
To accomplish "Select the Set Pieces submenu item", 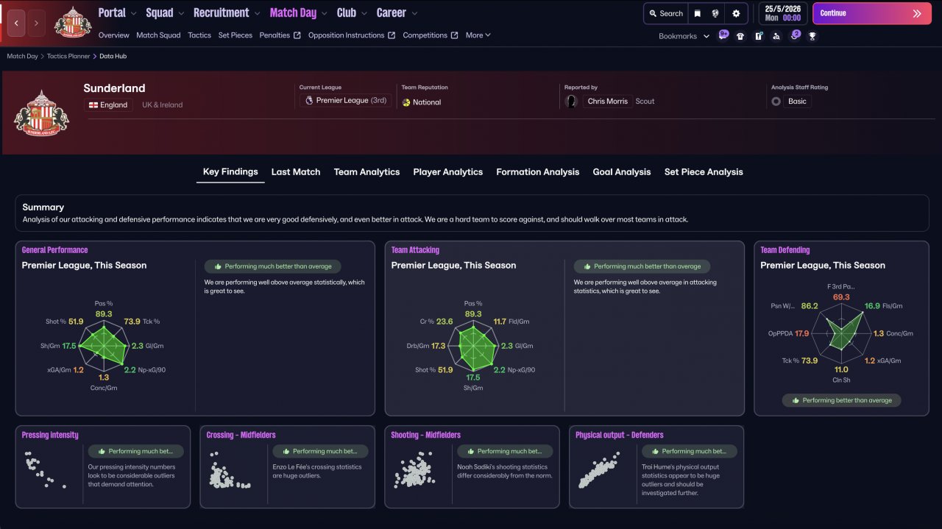I will [x=235, y=35].
